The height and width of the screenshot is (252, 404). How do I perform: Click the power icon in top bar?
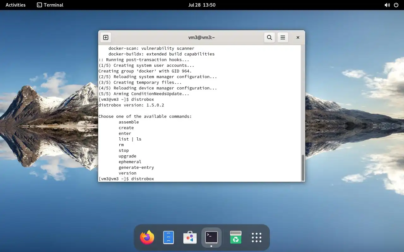[396, 5]
